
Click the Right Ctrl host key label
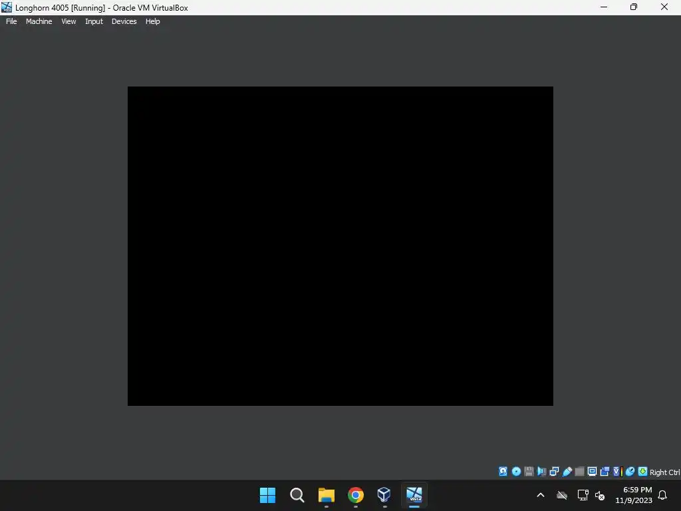664,472
